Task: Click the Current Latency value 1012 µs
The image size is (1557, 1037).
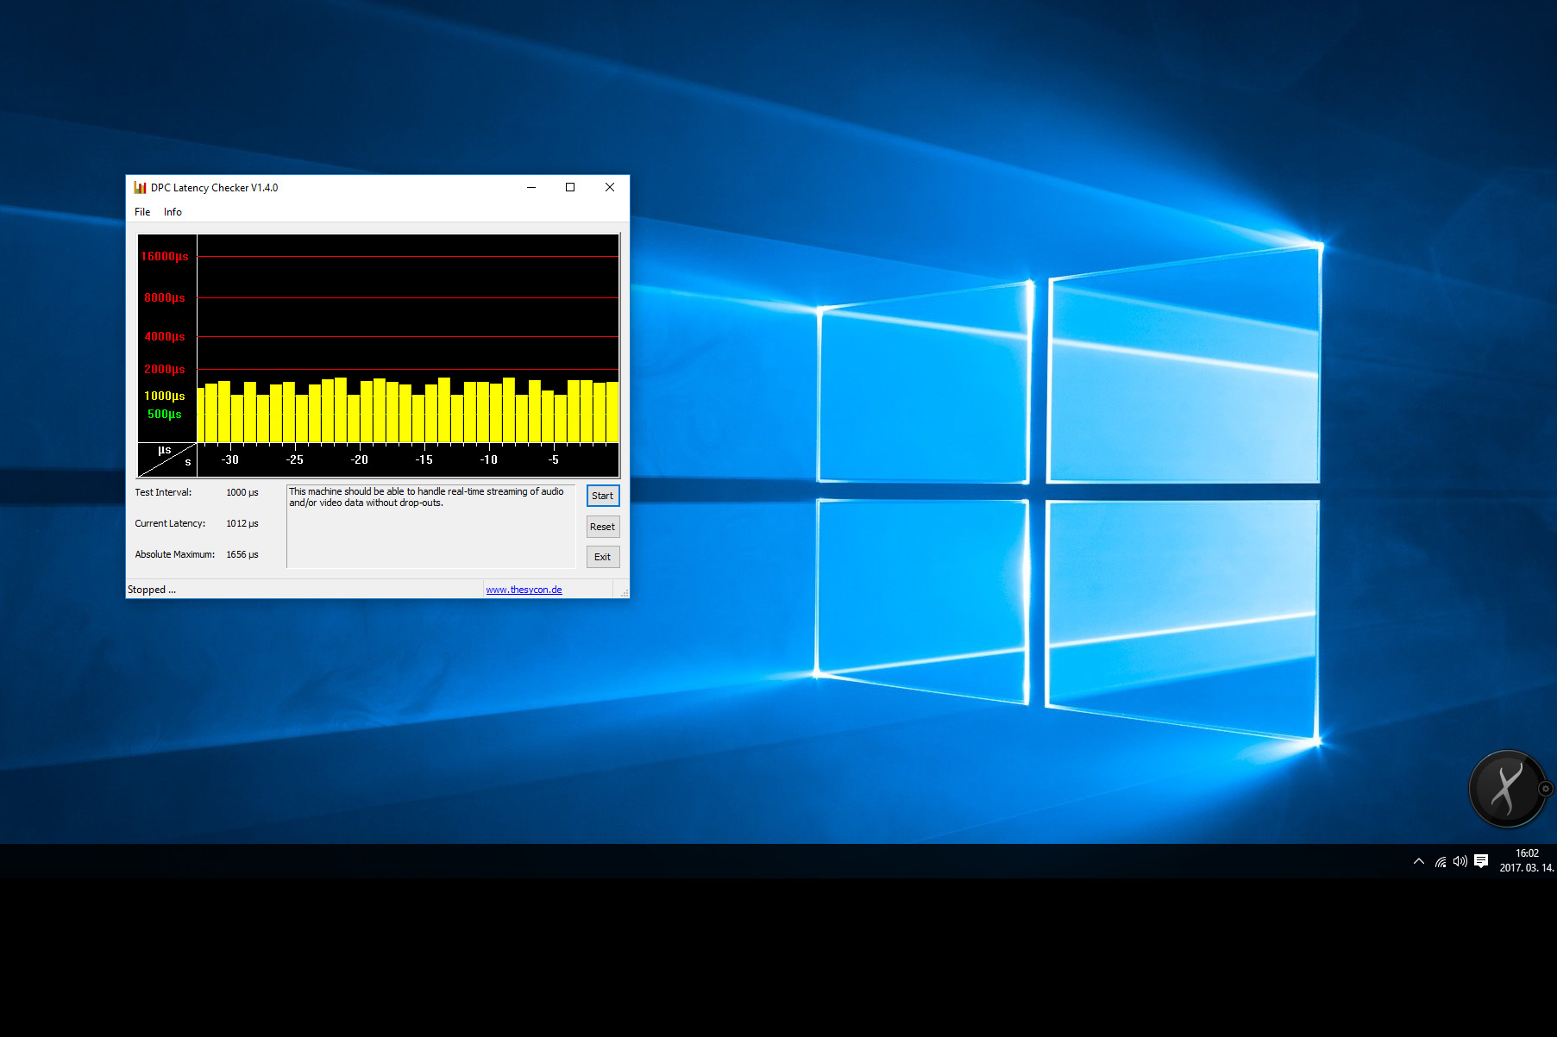Action: (242, 523)
